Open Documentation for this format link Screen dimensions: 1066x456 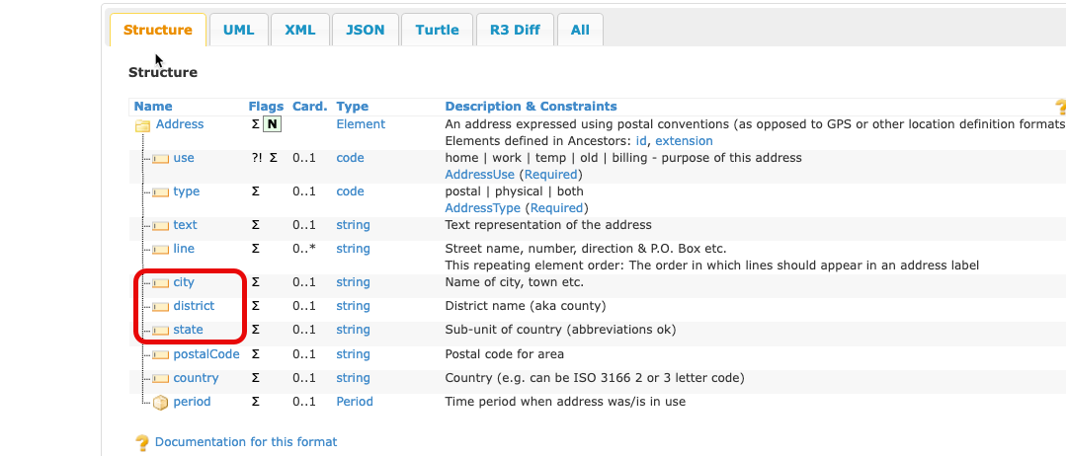pos(246,442)
